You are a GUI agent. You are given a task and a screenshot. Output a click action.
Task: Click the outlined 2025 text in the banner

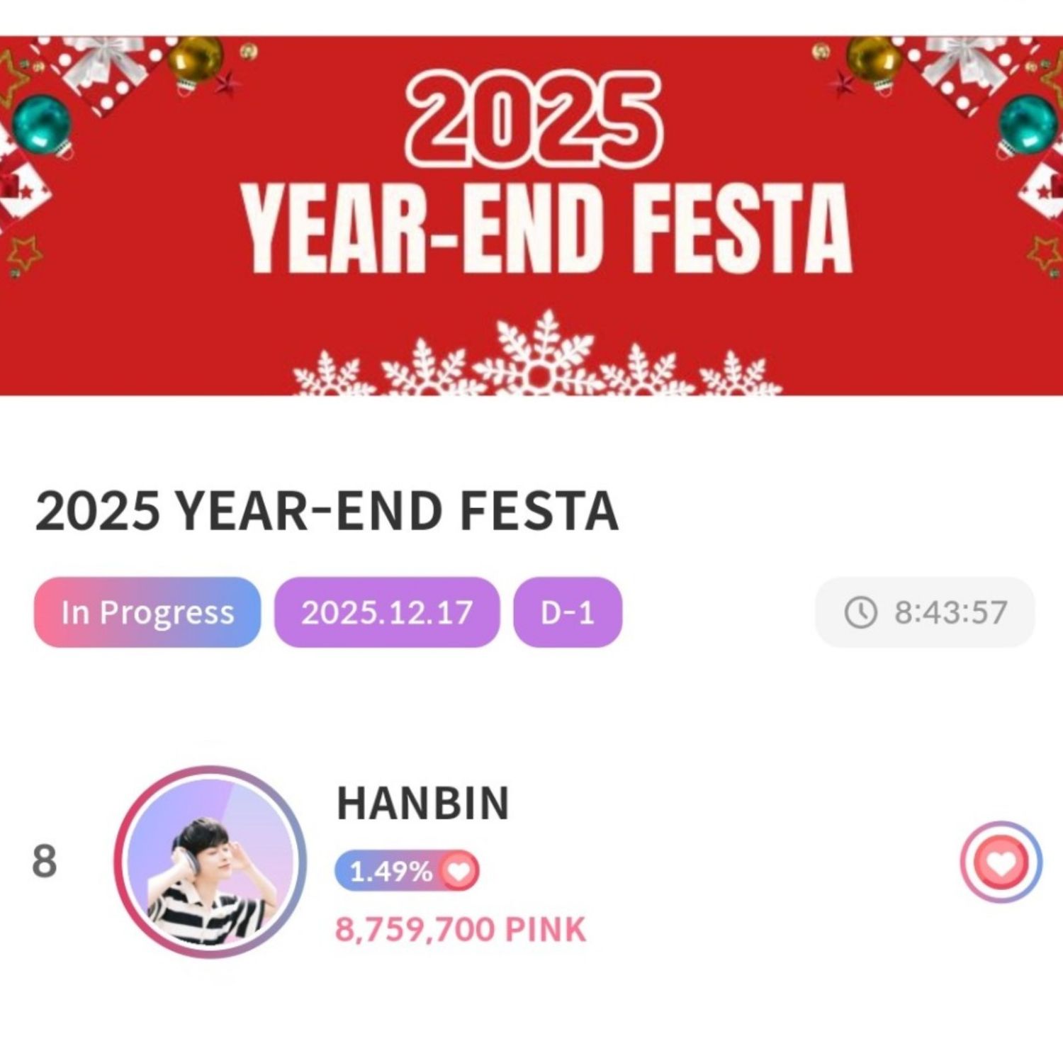click(x=533, y=119)
